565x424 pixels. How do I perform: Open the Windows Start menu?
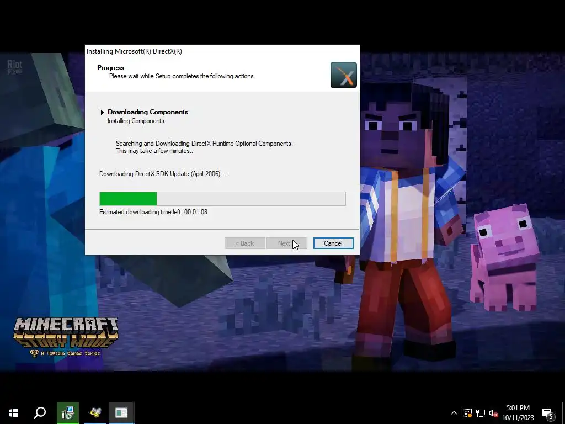pos(13,413)
